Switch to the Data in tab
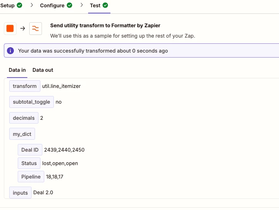Screen dimensions: 279x210 [17, 70]
